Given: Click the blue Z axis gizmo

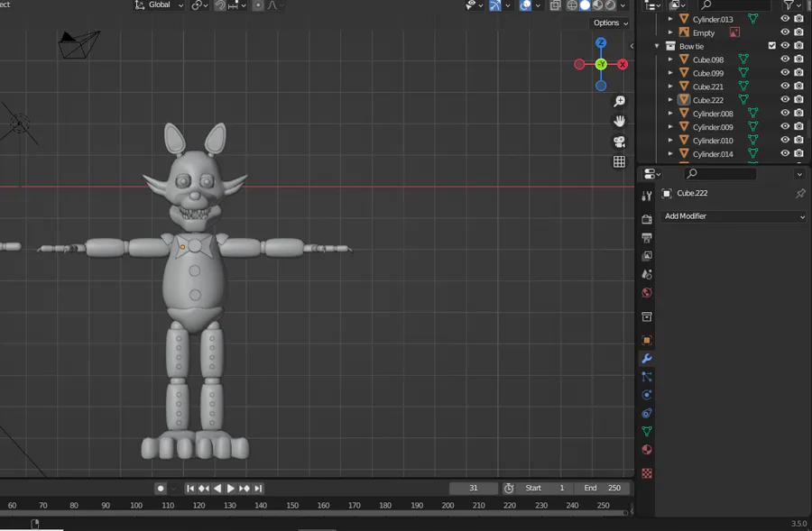Looking at the screenshot, I should click(x=601, y=42).
